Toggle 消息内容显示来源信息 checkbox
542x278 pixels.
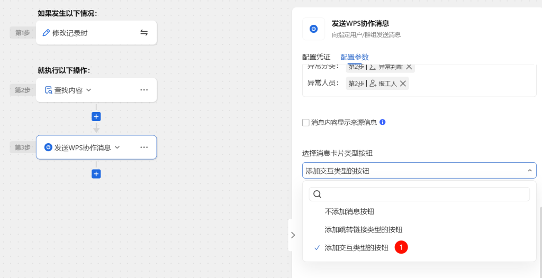(305, 123)
